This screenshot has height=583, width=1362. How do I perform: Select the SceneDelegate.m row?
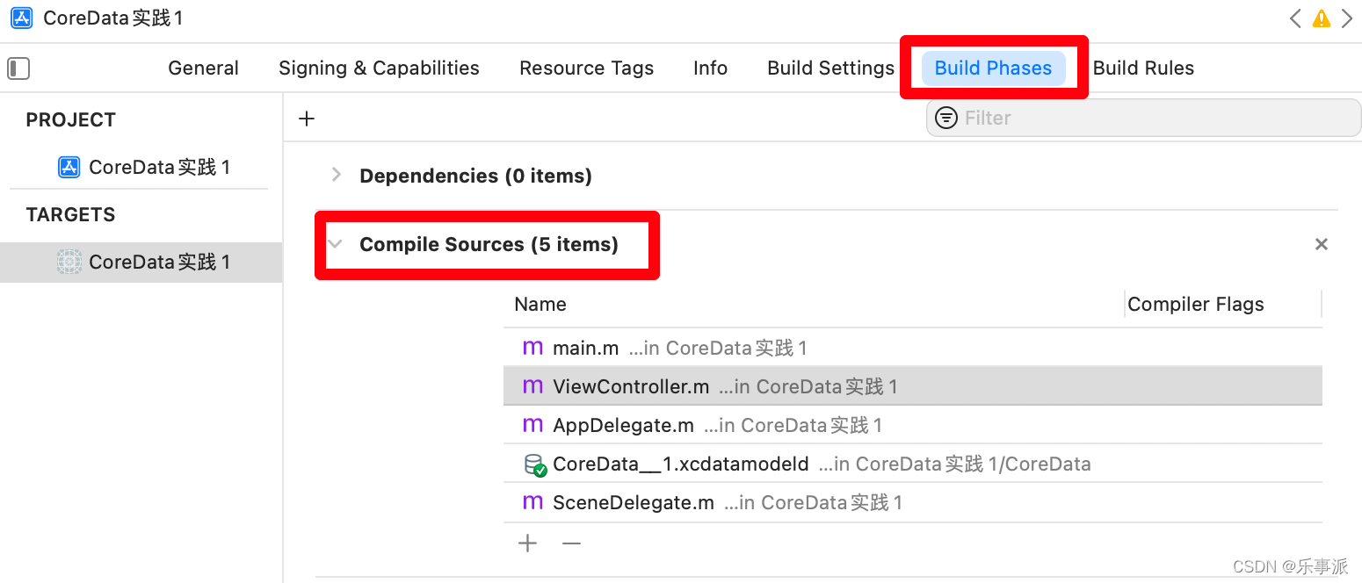pos(913,502)
